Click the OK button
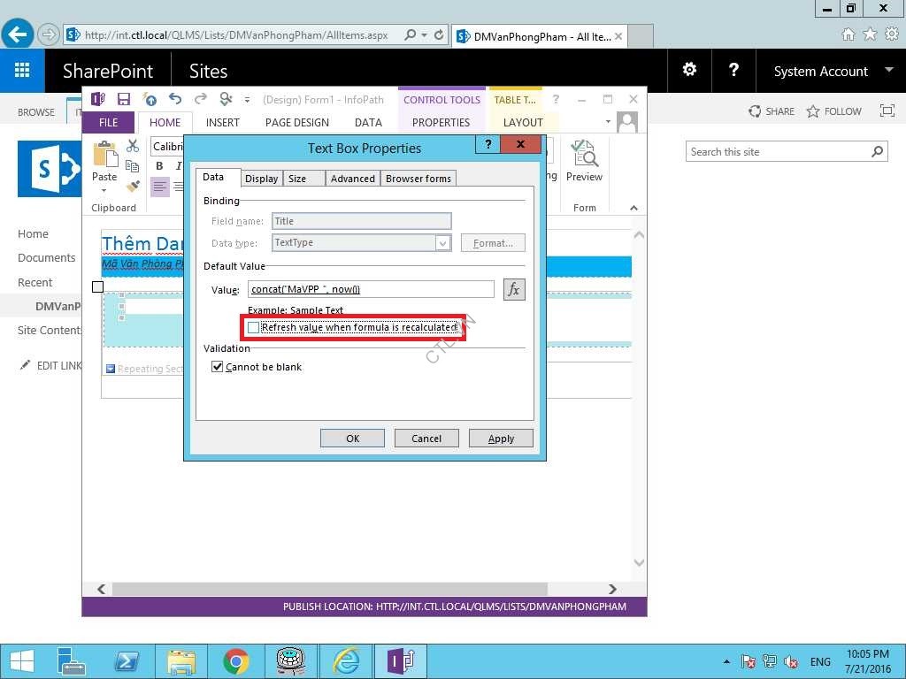906x679 pixels. [352, 439]
